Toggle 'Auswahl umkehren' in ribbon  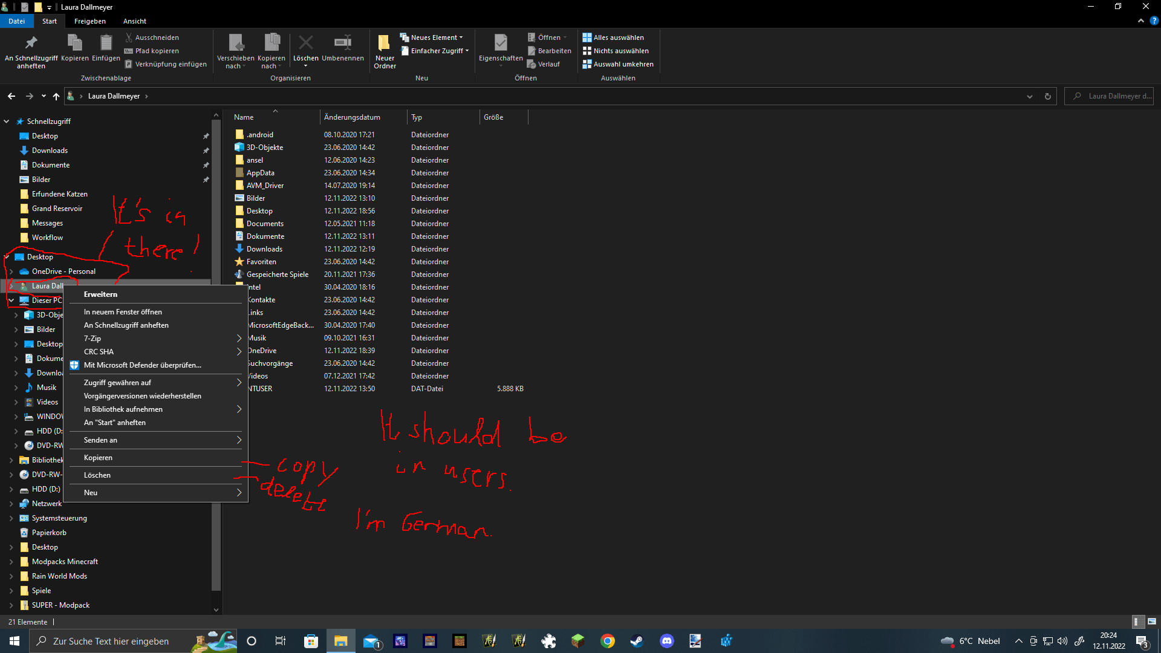pos(622,63)
